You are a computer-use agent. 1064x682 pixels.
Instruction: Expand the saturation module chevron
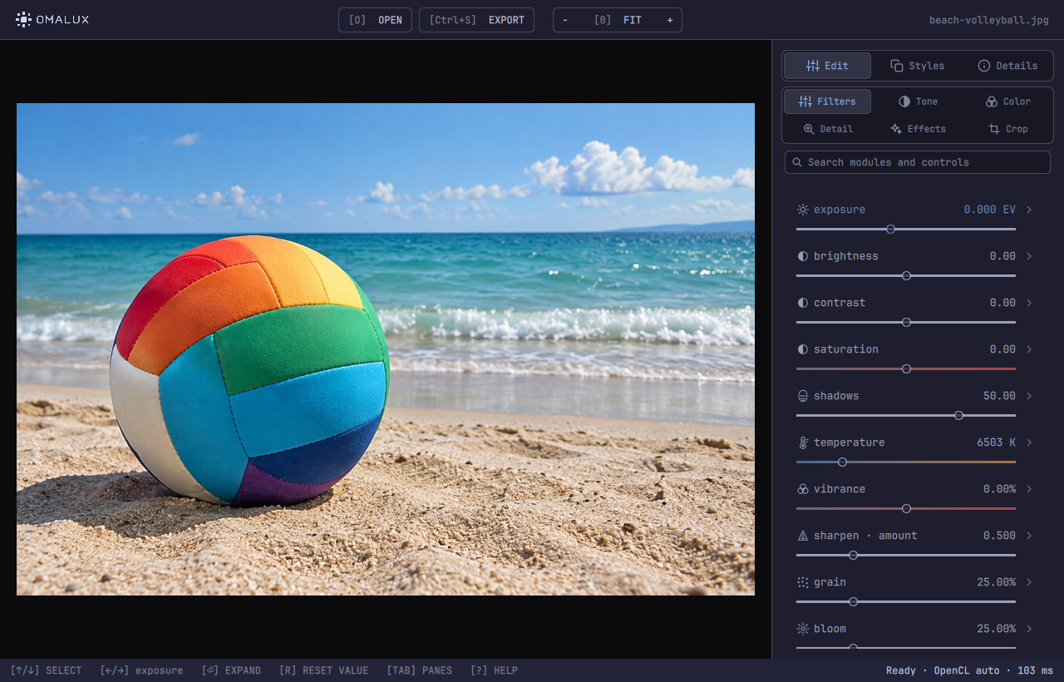coord(1029,349)
